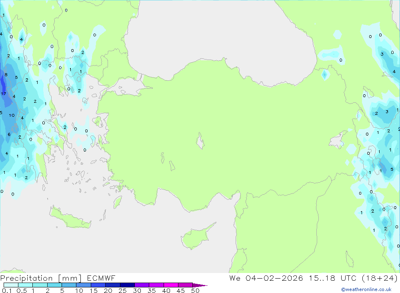This screenshot has width=400, height=293.
Task: Select the legend swatch between 15 and 20
Action: 98,285
